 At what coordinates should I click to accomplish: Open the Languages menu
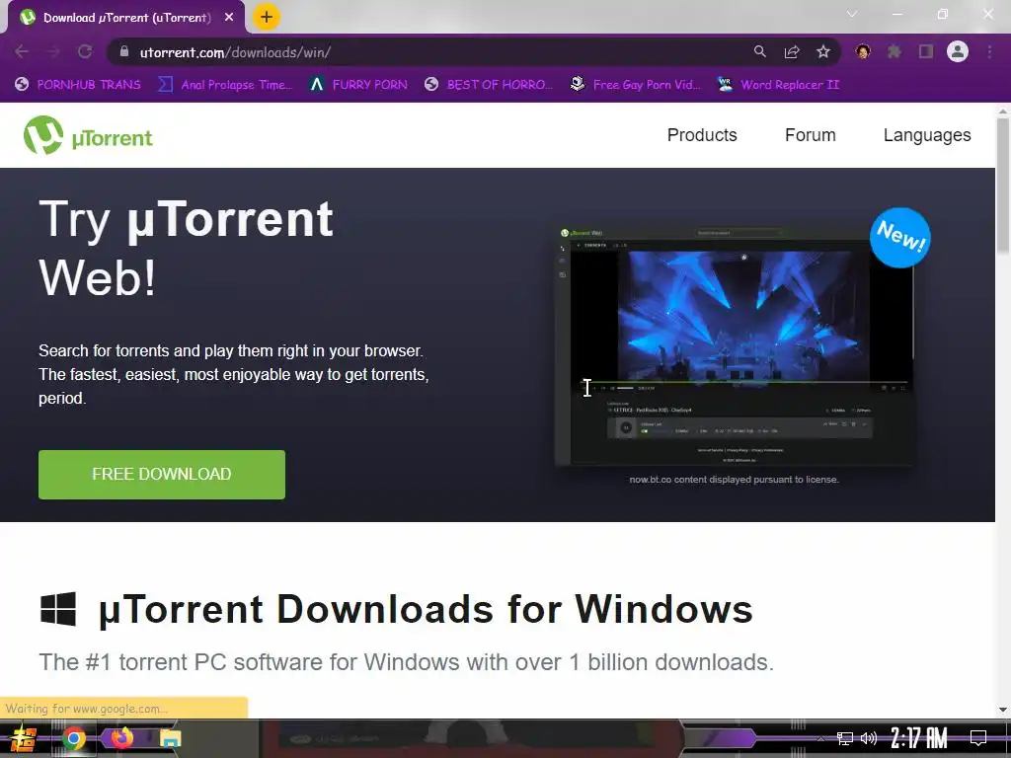pos(926,135)
